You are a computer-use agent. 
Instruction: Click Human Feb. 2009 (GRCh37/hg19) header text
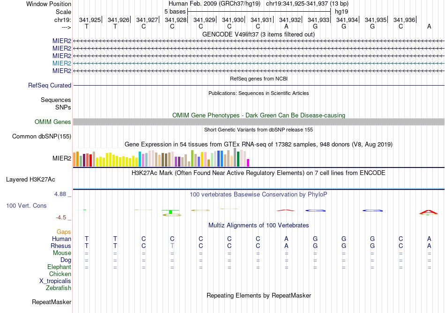click(x=214, y=4)
